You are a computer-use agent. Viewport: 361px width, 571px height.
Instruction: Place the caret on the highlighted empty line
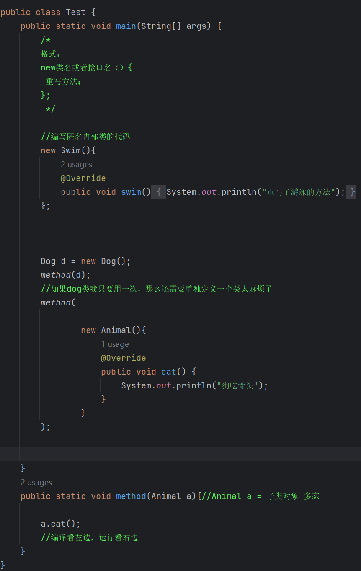pos(168,454)
